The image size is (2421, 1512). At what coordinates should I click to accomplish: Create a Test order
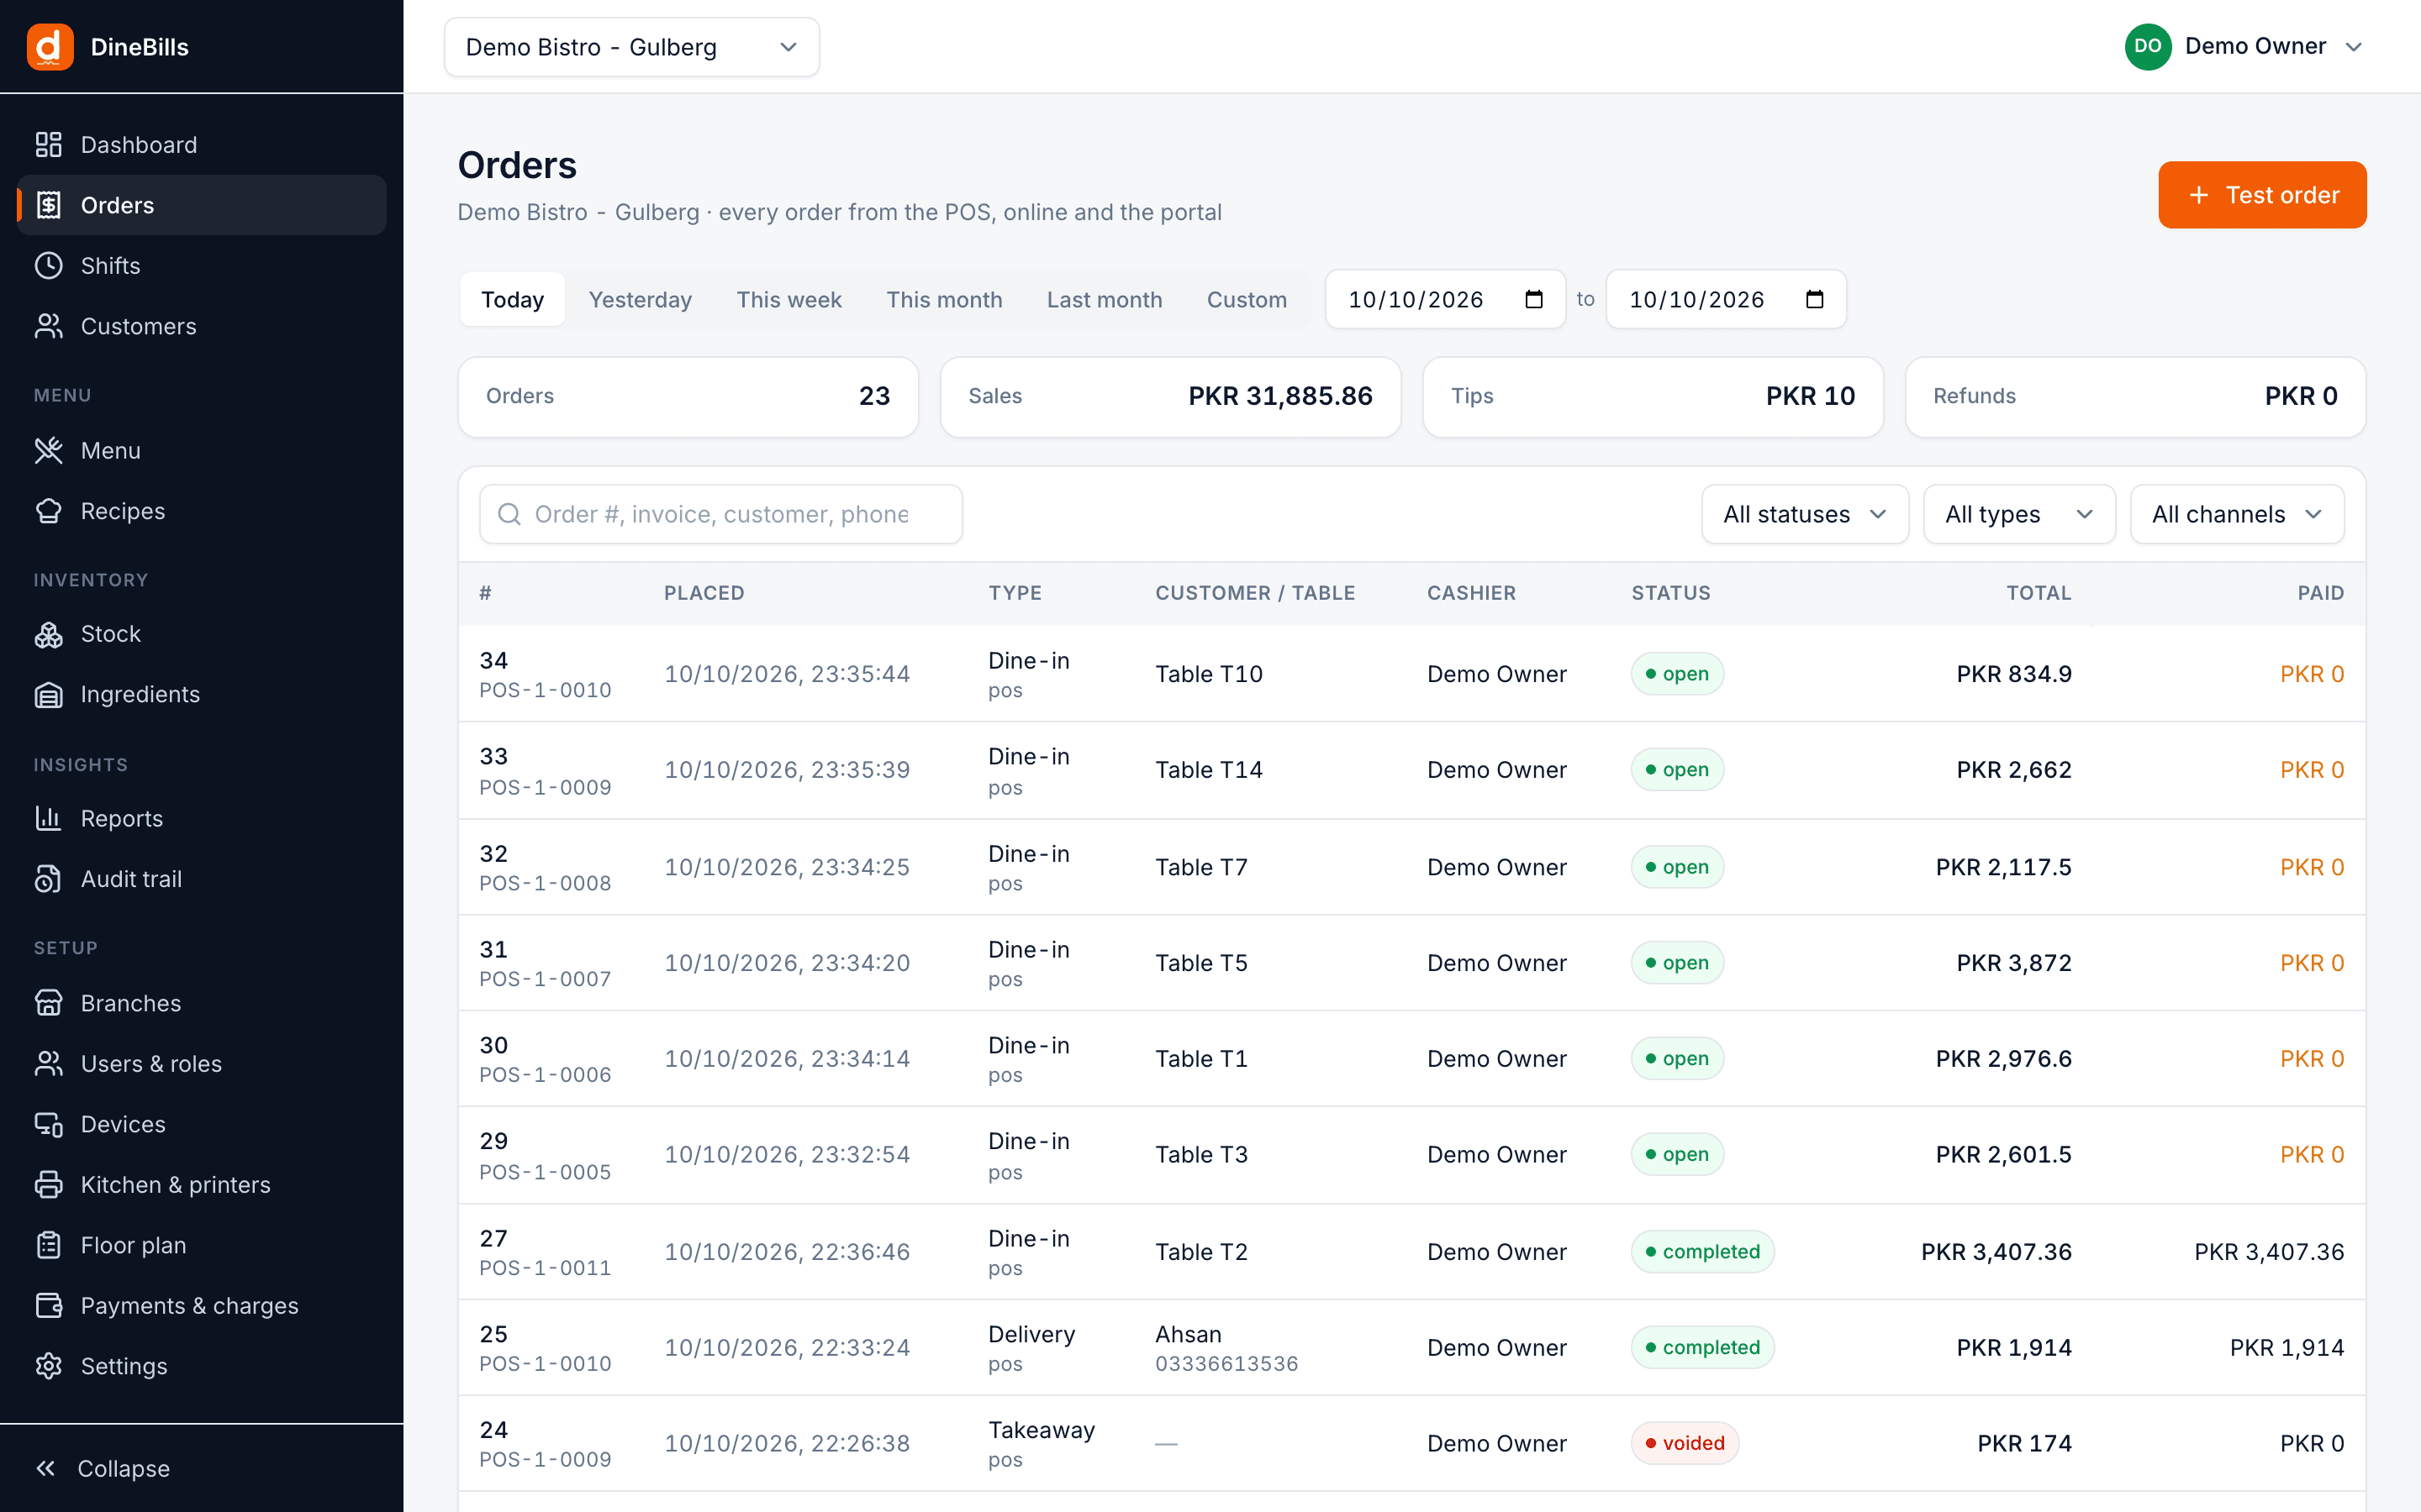point(2262,195)
